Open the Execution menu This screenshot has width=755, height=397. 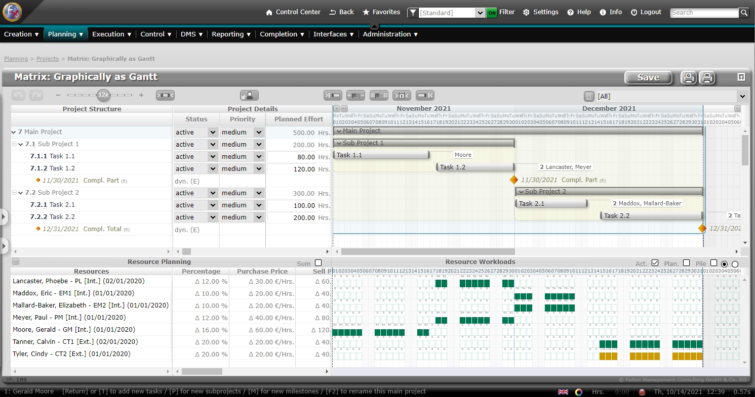click(x=111, y=34)
